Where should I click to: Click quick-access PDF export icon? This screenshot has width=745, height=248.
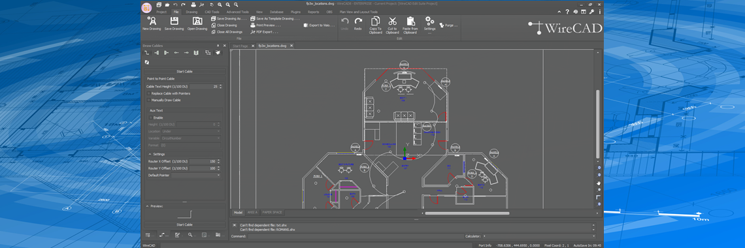tap(201, 5)
